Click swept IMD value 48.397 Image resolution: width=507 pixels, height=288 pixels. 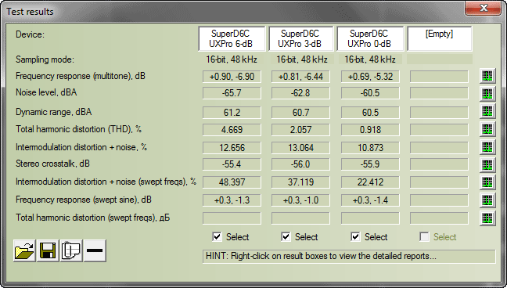(x=232, y=182)
